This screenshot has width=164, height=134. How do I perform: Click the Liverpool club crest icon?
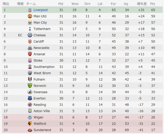coord(30,10)
